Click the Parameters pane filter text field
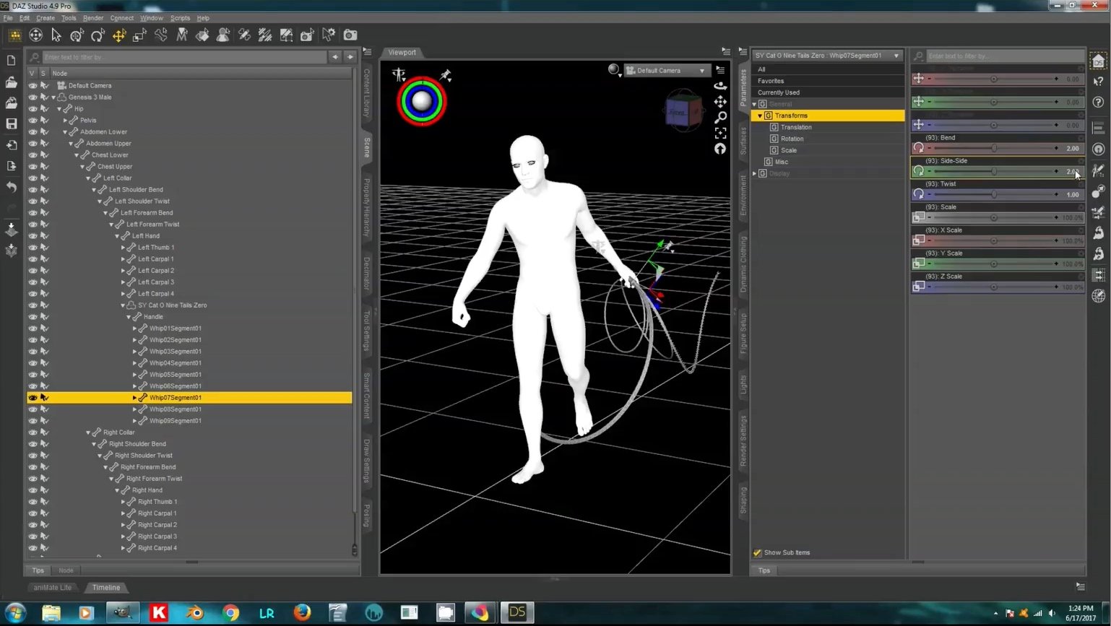 (1004, 56)
